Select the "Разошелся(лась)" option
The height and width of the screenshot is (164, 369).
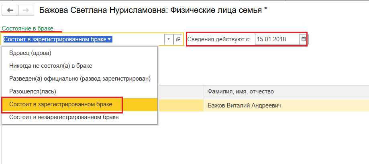click(80, 91)
